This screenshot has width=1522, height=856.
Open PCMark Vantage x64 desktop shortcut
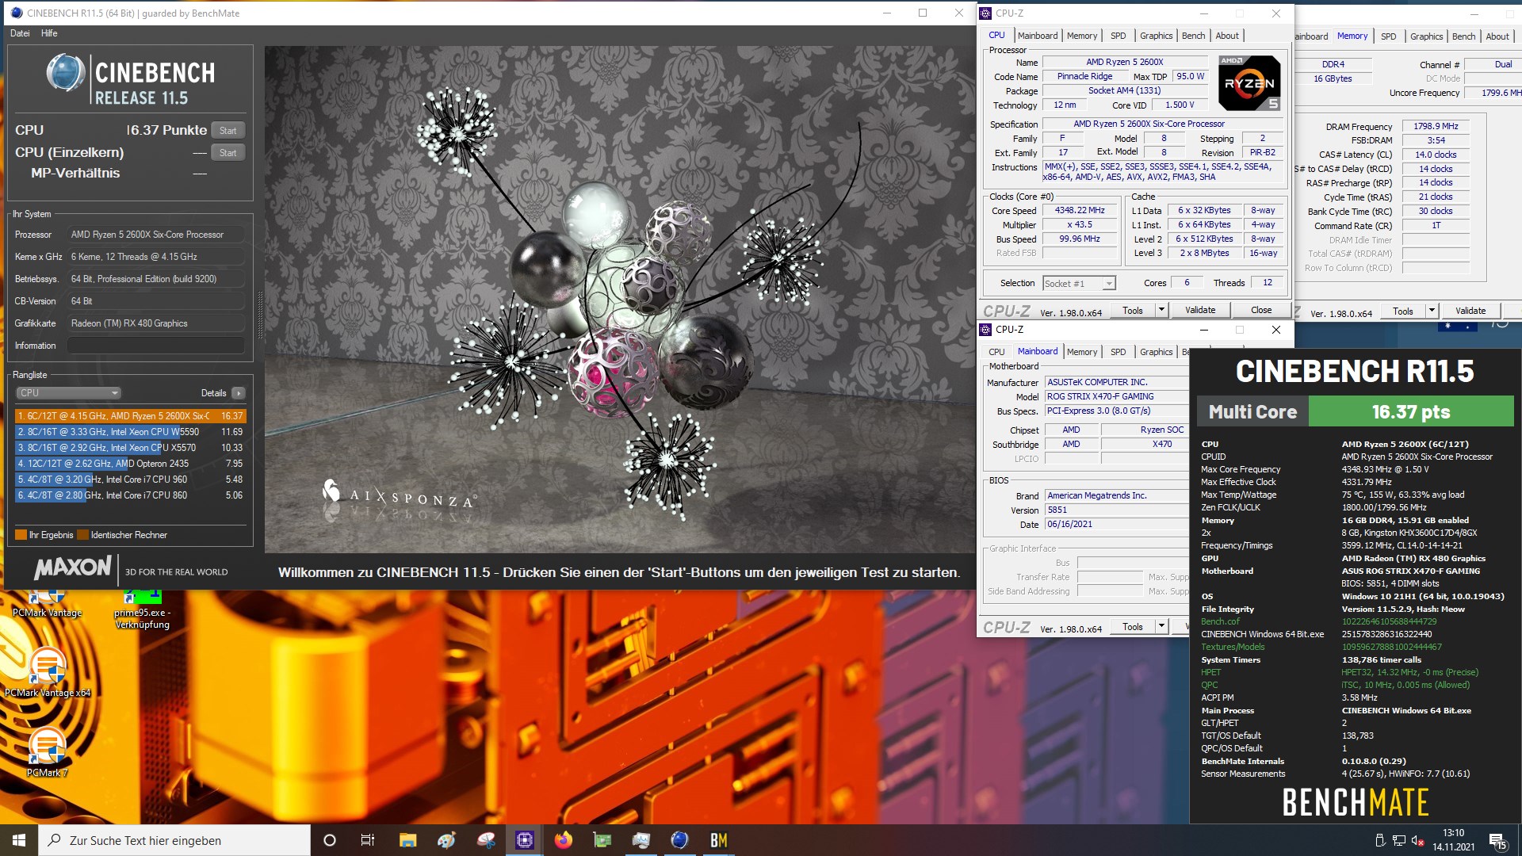(48, 672)
